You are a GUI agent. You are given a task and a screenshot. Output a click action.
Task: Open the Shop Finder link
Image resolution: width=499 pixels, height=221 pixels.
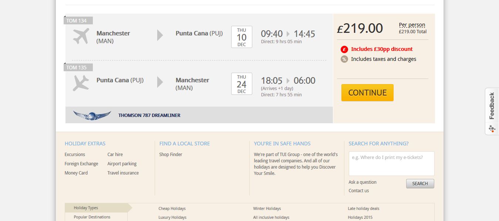[171, 155]
